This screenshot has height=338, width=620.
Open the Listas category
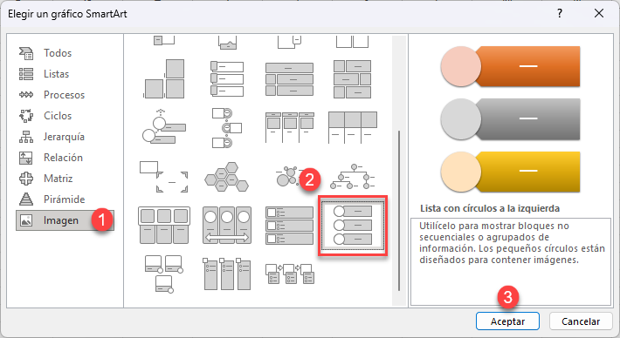tap(65, 74)
